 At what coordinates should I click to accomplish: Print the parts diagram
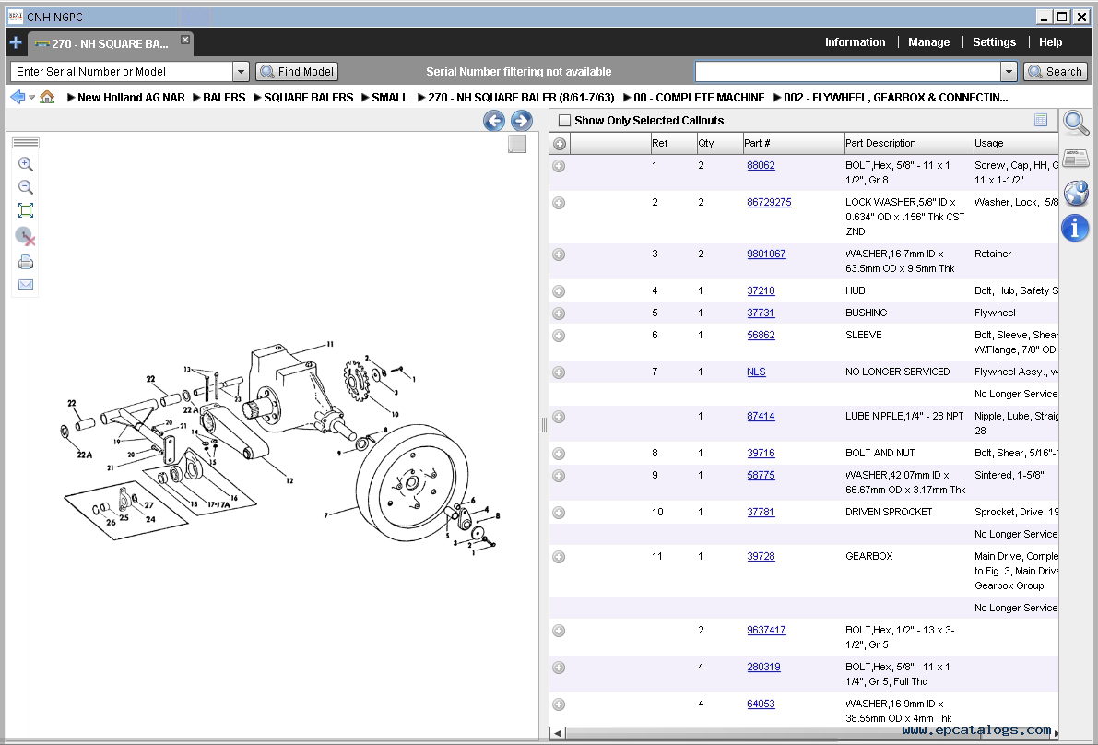26,263
